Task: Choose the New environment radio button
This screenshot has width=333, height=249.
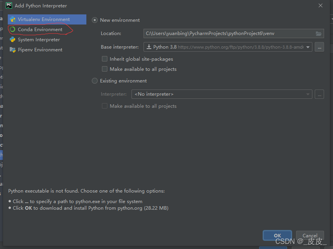Action: click(95, 20)
